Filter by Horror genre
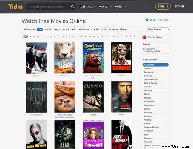193x149 pixels. 147,87
